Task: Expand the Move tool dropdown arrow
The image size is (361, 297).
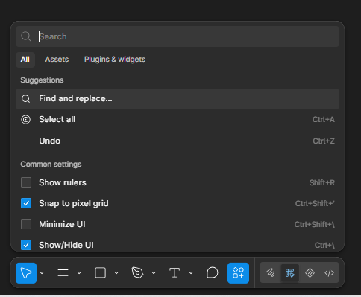Action: click(x=42, y=273)
